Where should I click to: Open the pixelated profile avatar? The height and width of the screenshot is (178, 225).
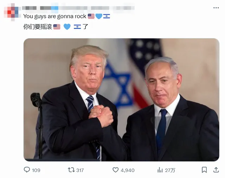coord(12,12)
